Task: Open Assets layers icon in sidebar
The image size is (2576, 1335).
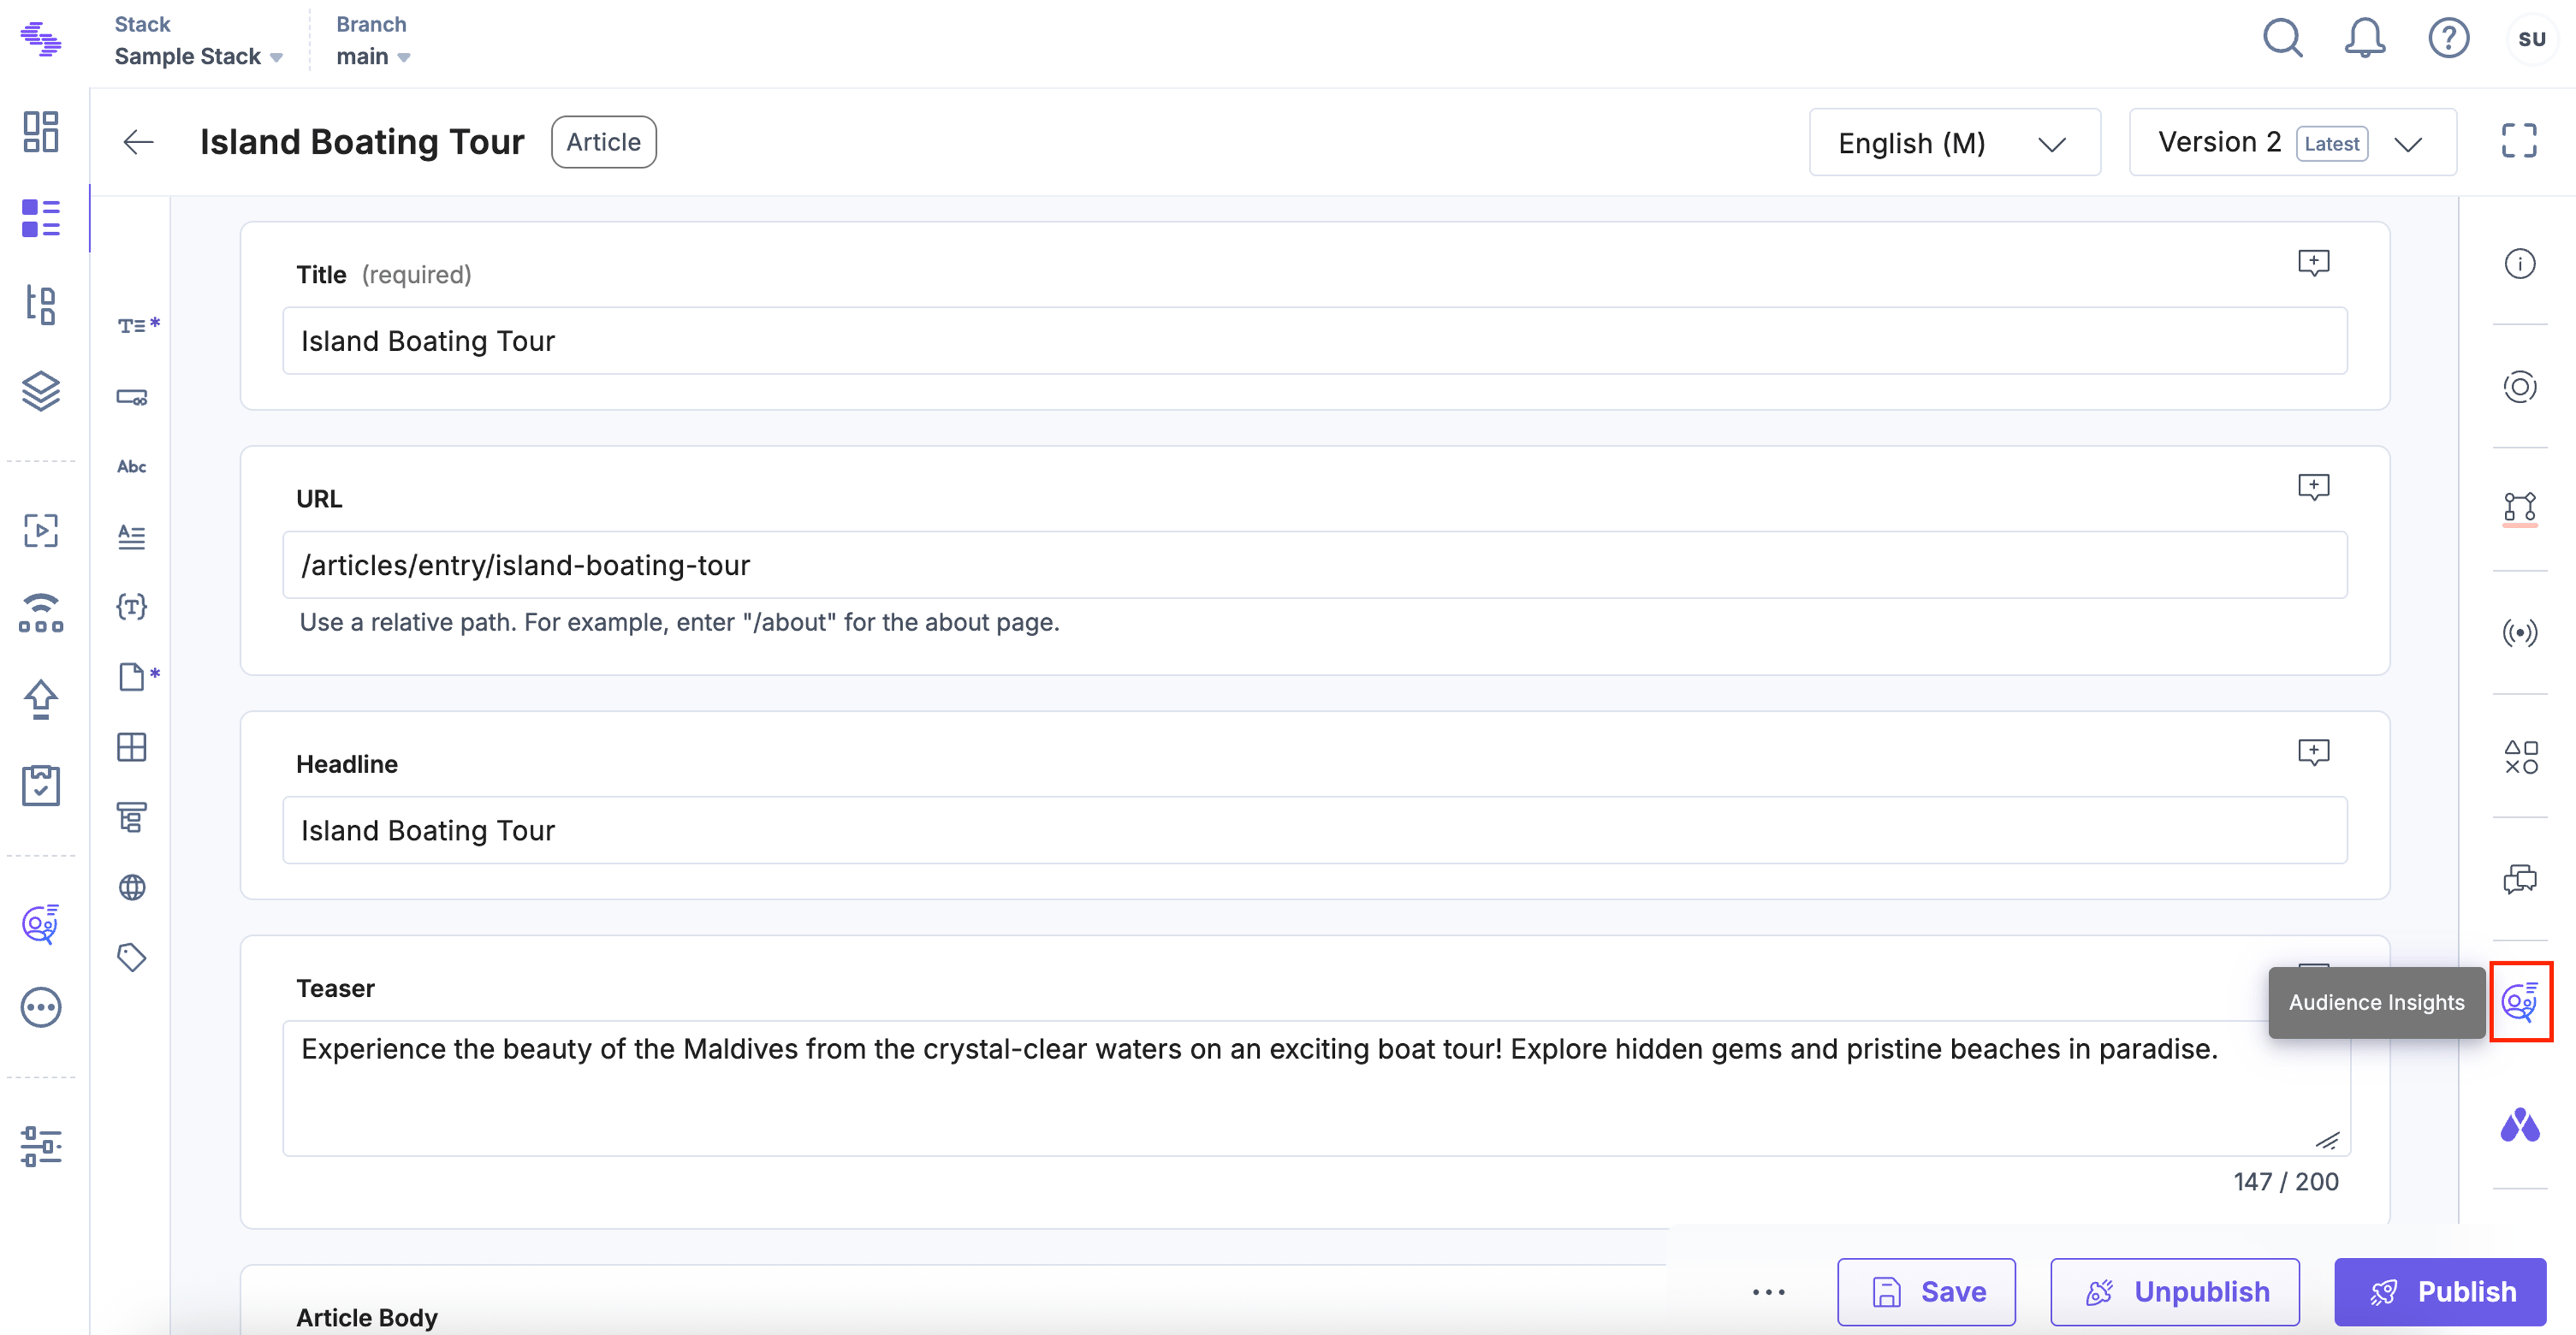Action: pyautogui.click(x=41, y=391)
